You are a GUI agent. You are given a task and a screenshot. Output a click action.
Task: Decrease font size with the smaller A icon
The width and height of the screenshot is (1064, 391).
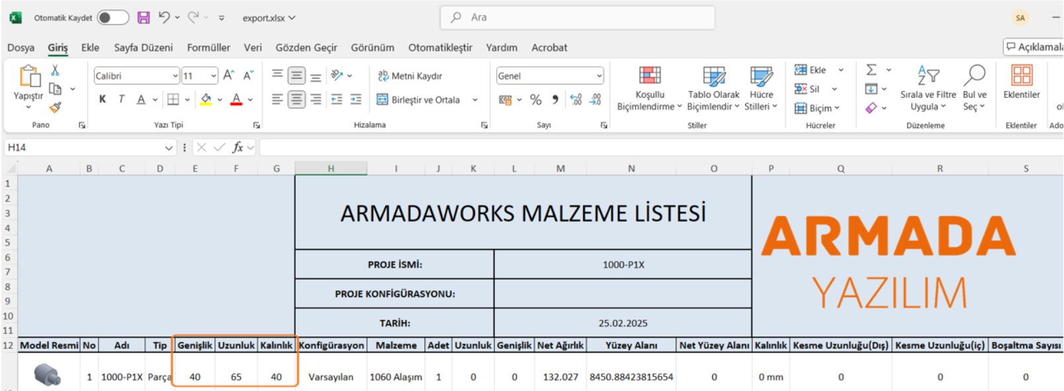(249, 75)
